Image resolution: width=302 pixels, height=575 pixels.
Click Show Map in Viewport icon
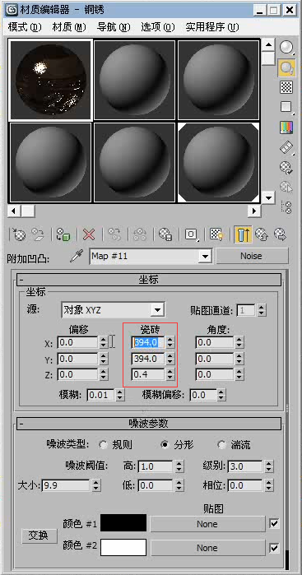click(216, 234)
